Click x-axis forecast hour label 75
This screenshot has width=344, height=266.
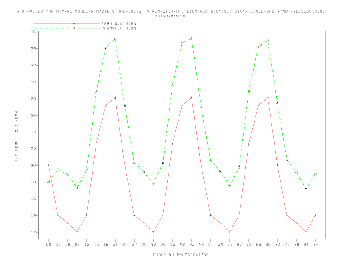[287, 244]
